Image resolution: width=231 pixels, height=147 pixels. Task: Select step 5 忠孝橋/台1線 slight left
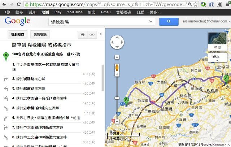coord(35,108)
